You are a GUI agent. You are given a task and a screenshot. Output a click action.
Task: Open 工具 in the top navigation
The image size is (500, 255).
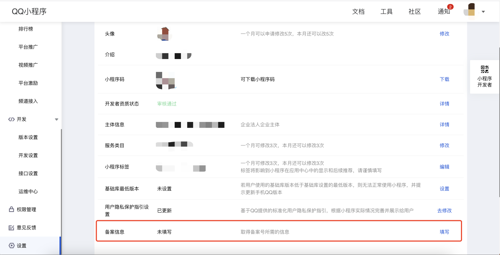[387, 11]
